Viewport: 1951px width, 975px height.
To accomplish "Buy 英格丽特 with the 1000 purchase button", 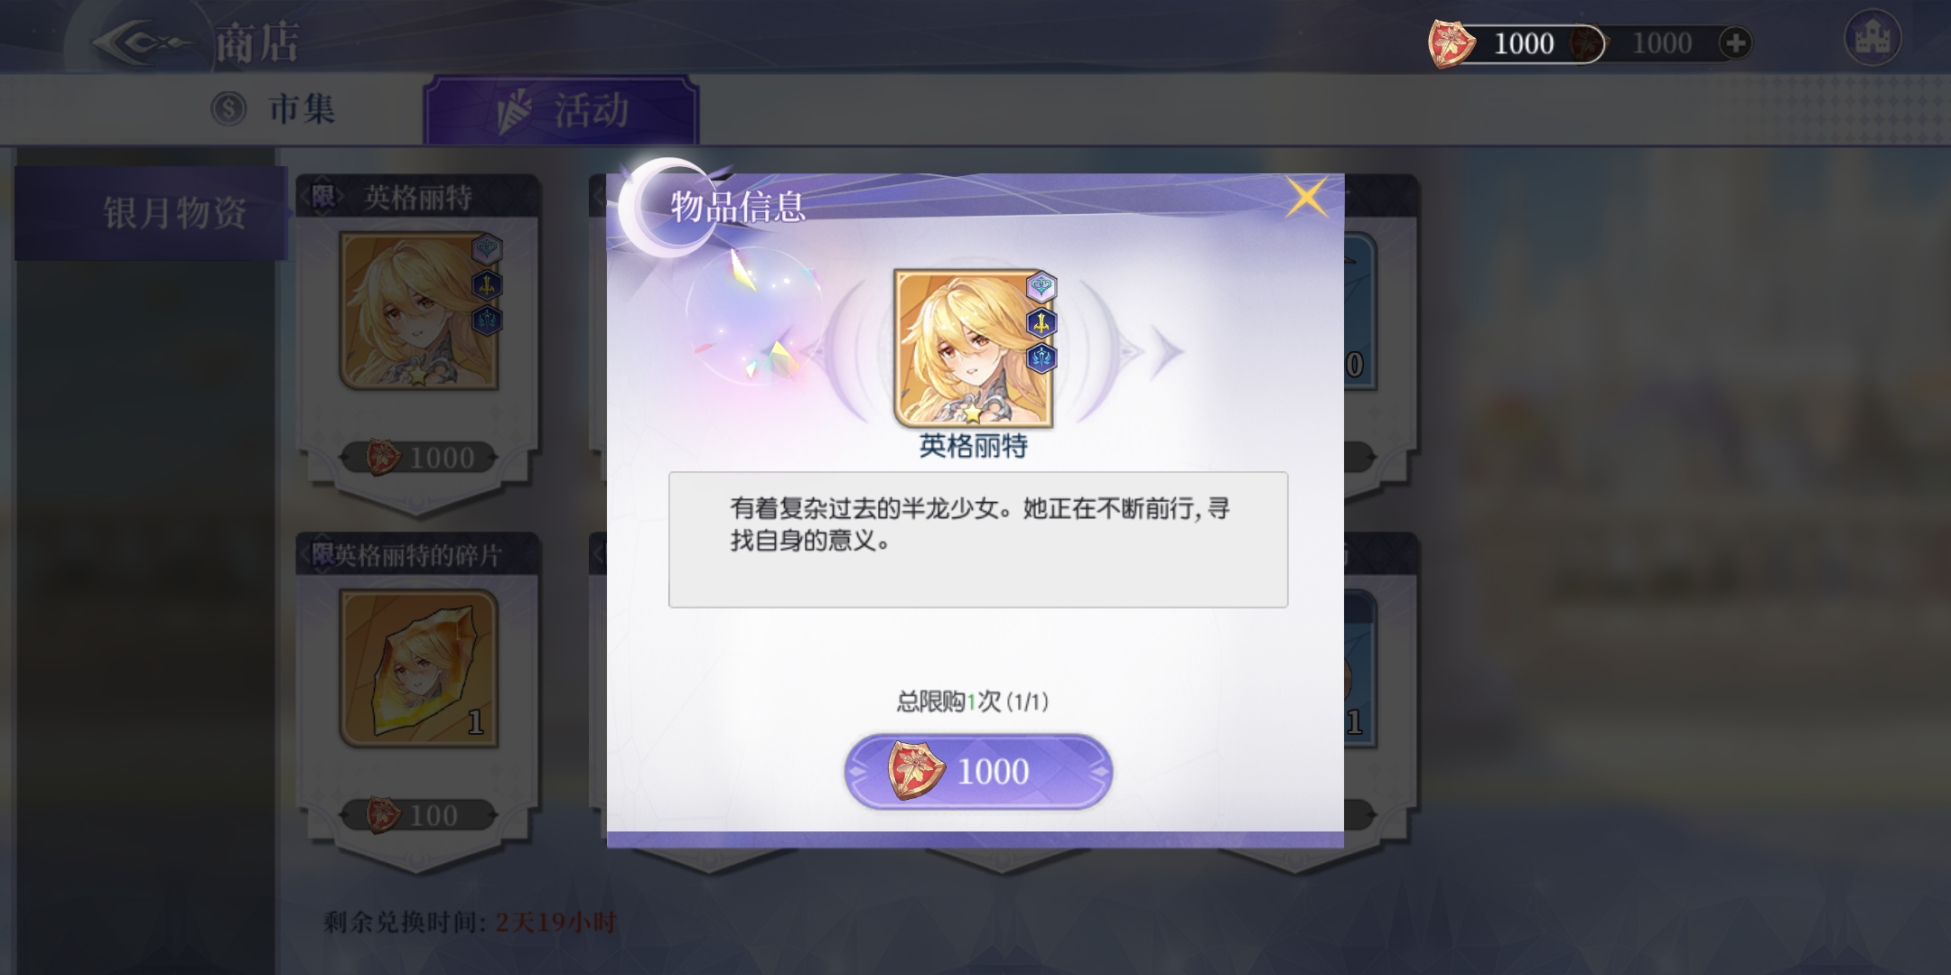I will (978, 772).
